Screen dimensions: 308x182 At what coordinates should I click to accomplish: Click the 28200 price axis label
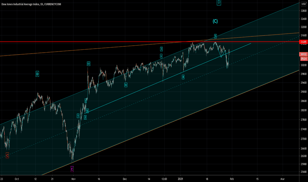pos(303,110)
